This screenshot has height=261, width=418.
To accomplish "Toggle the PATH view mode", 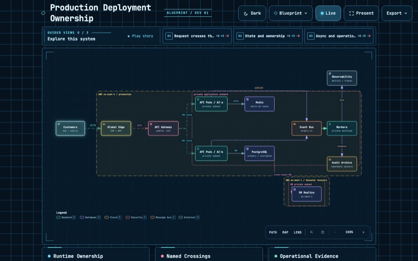I will point(273,232).
